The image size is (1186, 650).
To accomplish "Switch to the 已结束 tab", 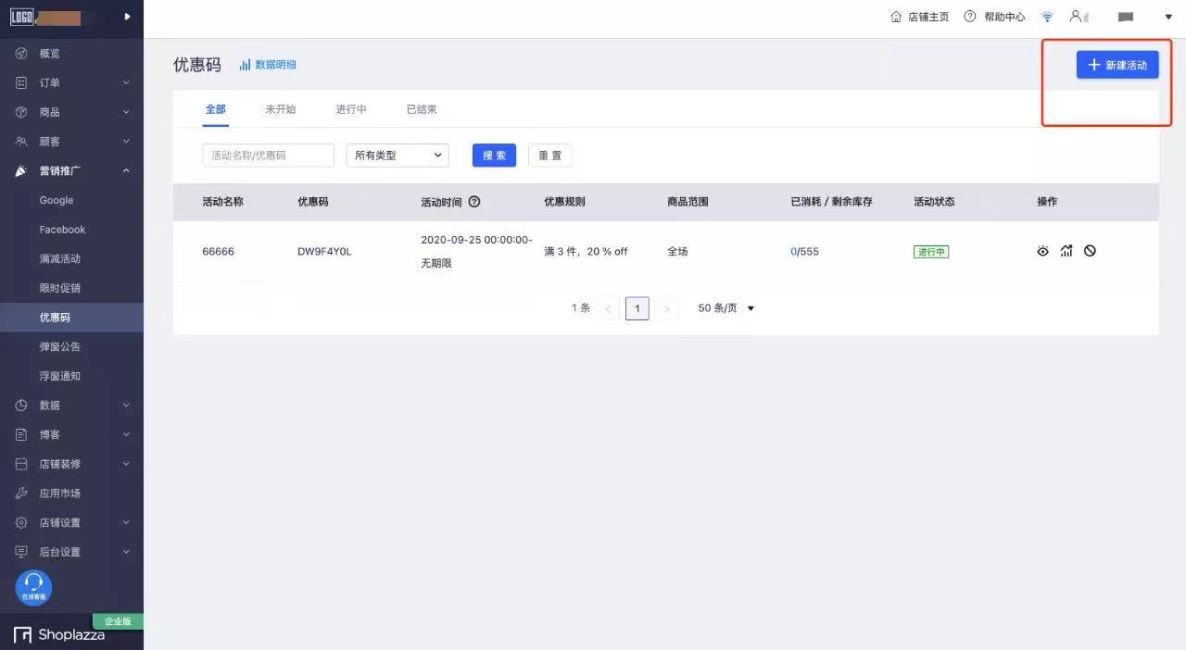I will (422, 109).
